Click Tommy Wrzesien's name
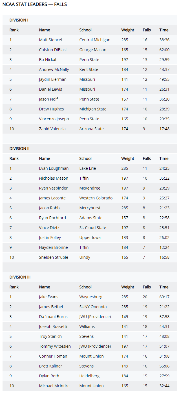The height and width of the screenshot is (396, 179). click(55, 346)
